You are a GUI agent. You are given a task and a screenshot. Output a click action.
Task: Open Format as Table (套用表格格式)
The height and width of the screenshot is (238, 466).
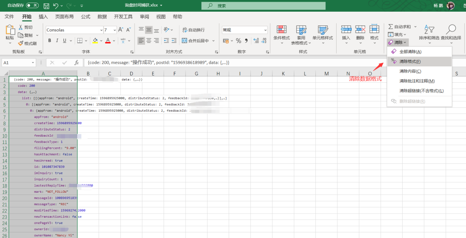pos(301,35)
